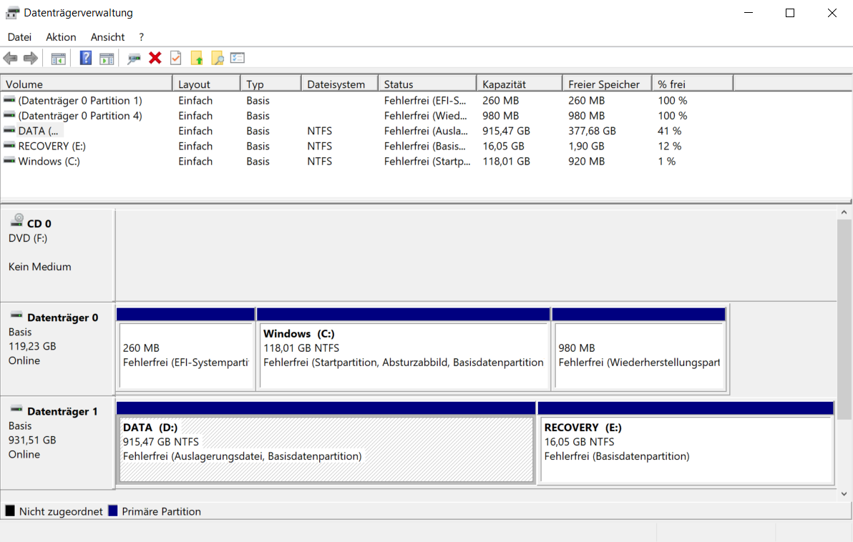
Task: Select Windows (C:) in the volume list
Action: pos(49,162)
